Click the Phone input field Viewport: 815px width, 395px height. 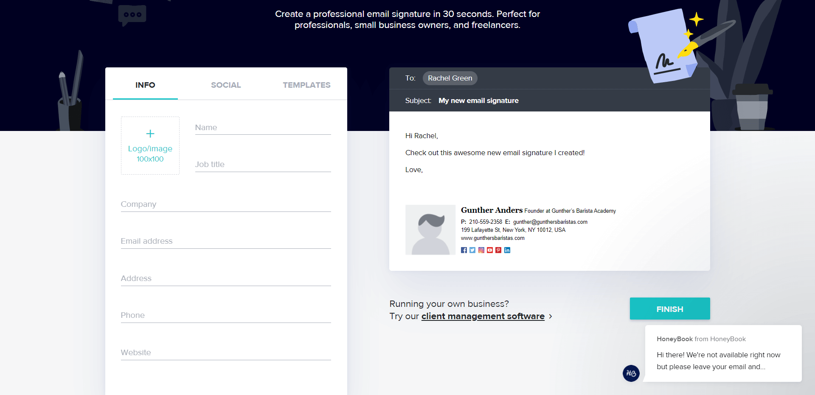226,315
